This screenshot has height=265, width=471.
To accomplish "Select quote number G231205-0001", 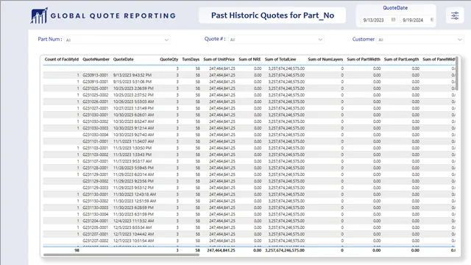I will 95,227.
